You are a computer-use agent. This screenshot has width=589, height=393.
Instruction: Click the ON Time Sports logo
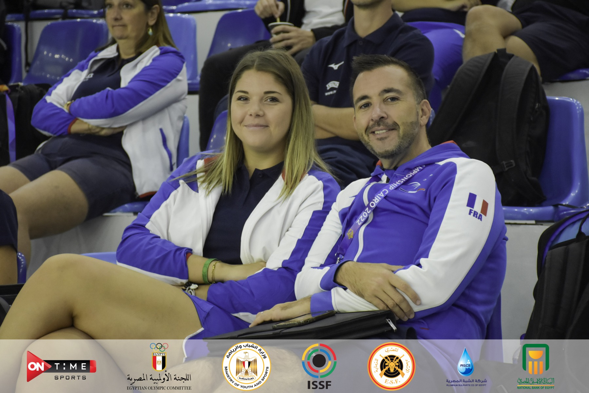click(61, 365)
